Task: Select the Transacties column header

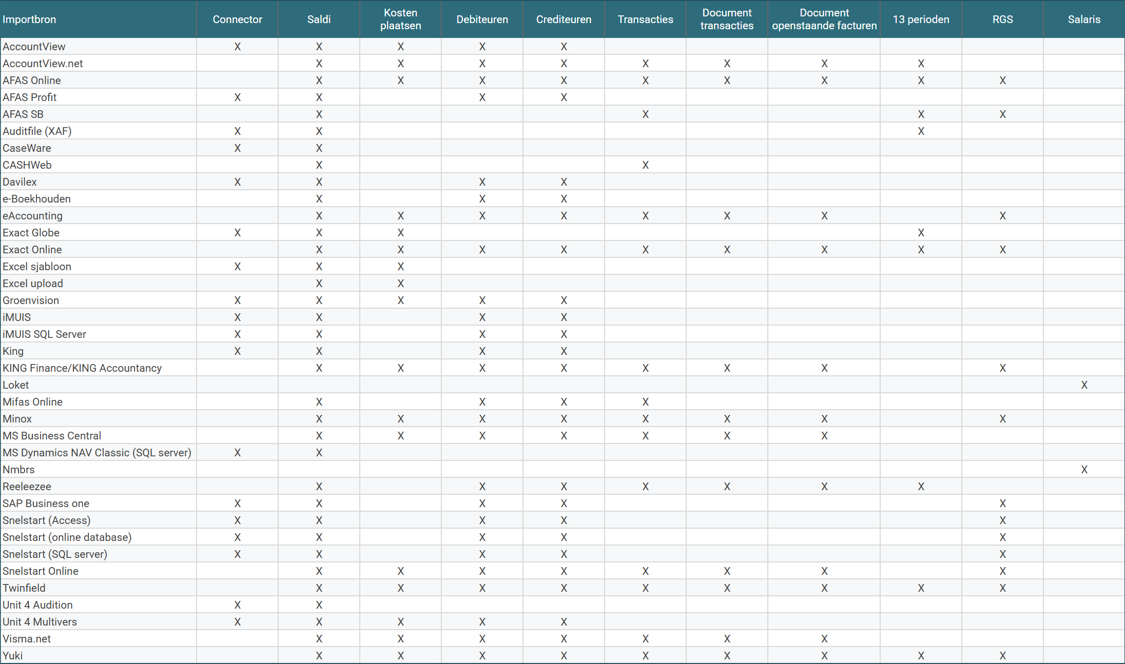Action: 645,19
